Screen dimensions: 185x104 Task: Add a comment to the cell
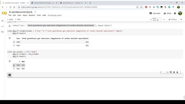171,72
